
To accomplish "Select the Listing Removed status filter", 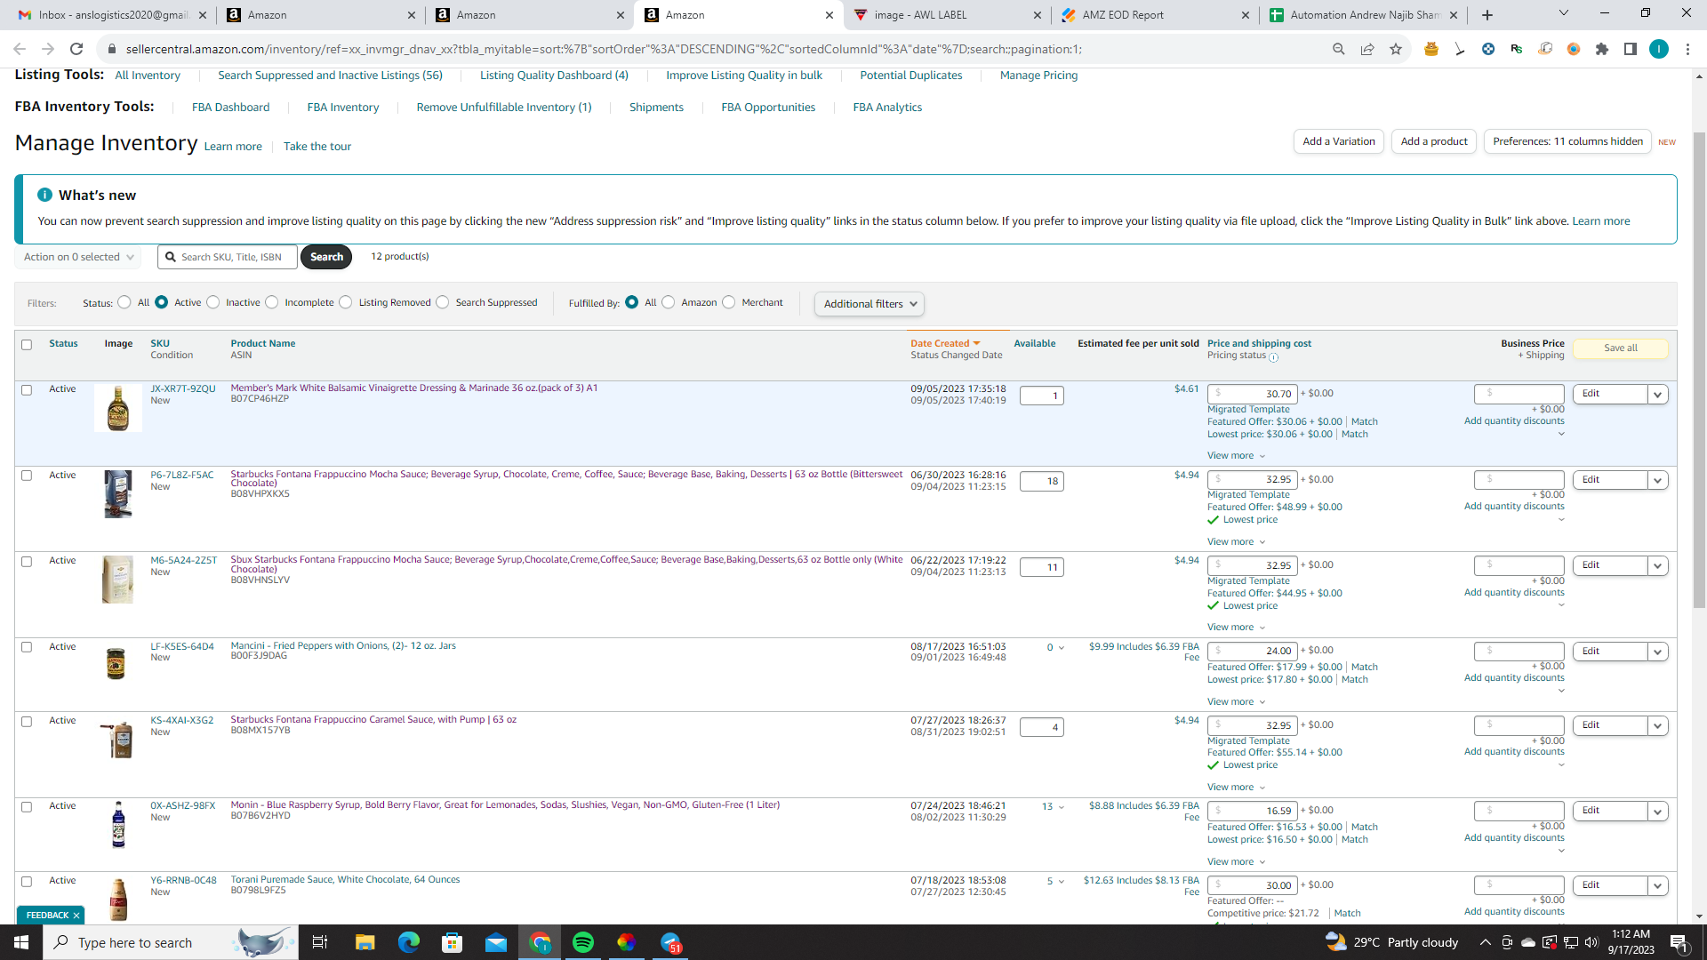I will tap(346, 302).
